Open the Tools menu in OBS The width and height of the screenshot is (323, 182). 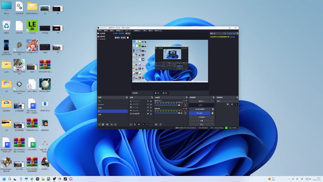click(x=145, y=31)
